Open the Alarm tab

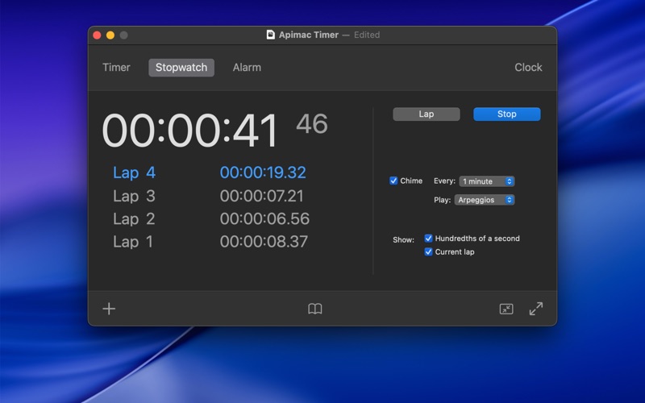[x=247, y=68]
